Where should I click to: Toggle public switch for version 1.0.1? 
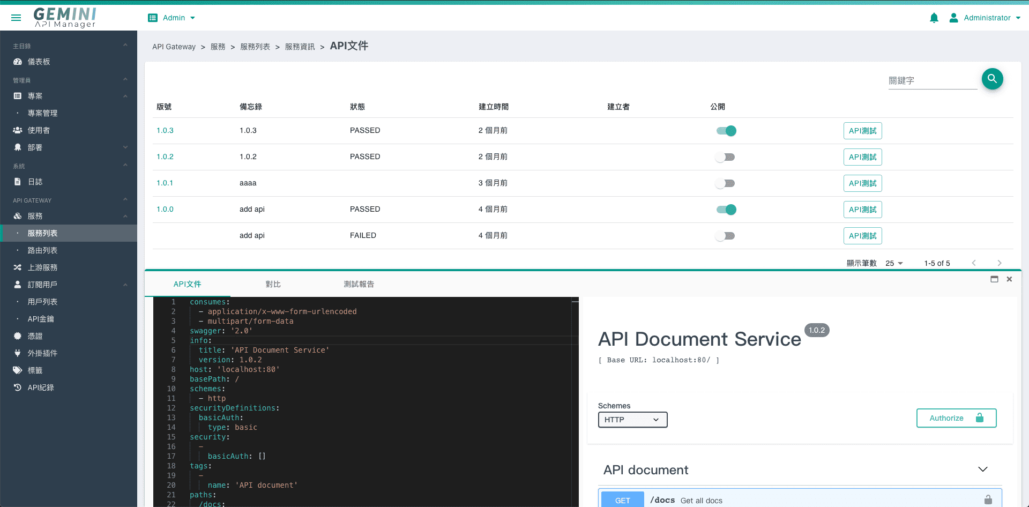point(725,183)
